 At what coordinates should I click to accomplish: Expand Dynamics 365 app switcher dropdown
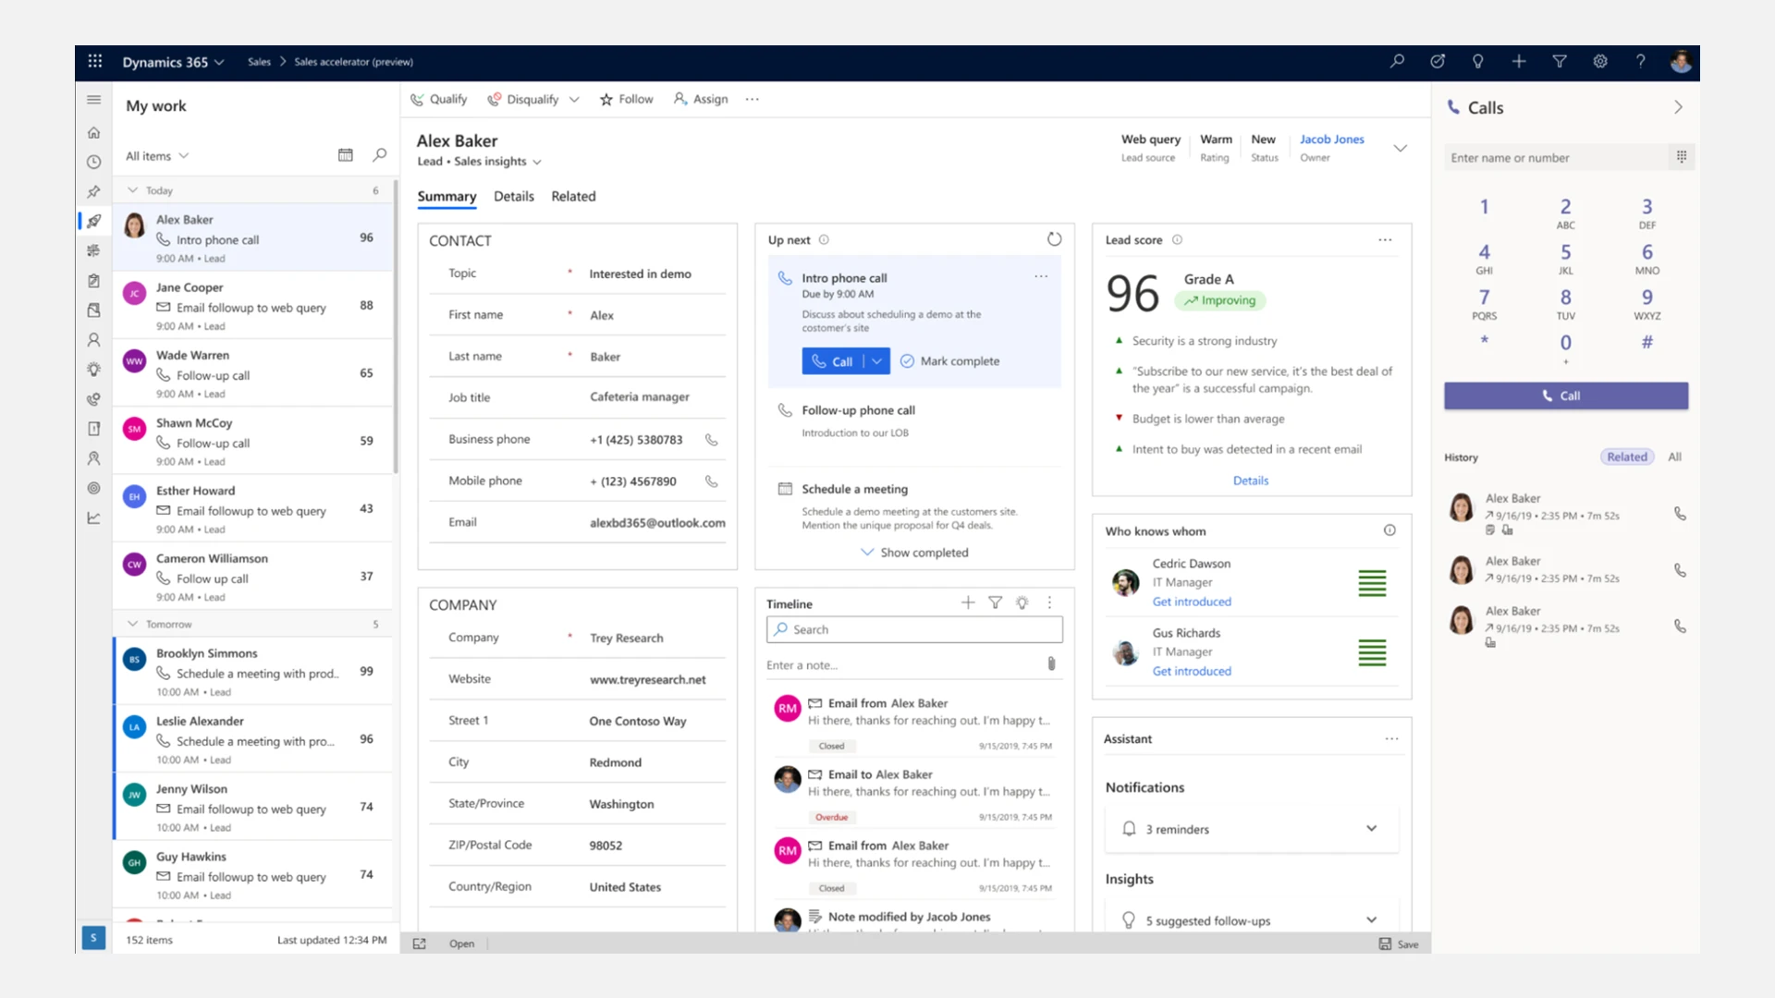[219, 62]
